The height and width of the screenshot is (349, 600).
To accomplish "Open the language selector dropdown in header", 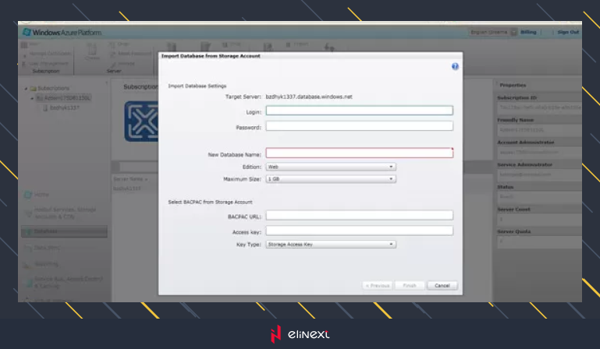I will pos(490,32).
